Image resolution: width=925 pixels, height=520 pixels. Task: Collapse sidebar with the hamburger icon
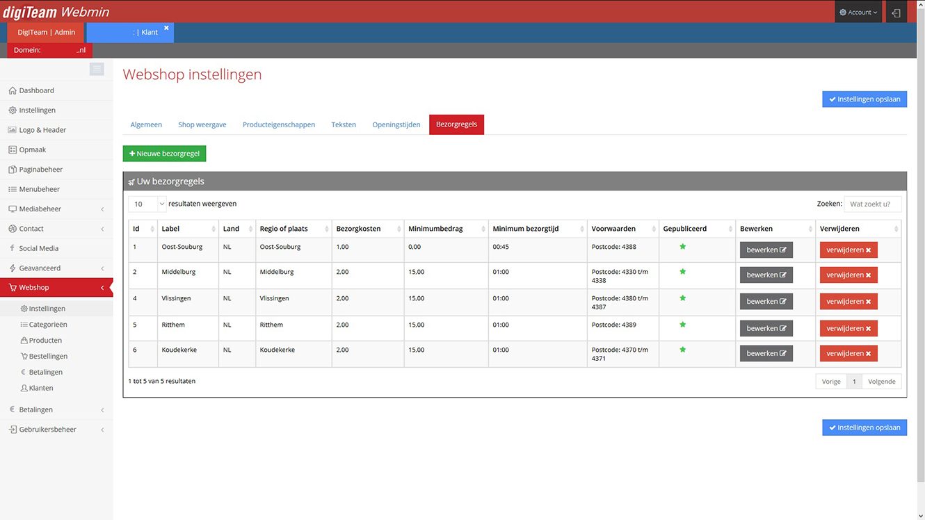tap(97, 69)
